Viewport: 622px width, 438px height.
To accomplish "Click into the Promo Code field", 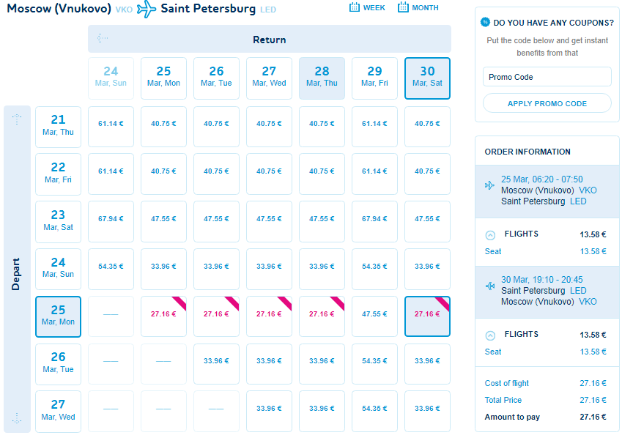I will coord(547,77).
